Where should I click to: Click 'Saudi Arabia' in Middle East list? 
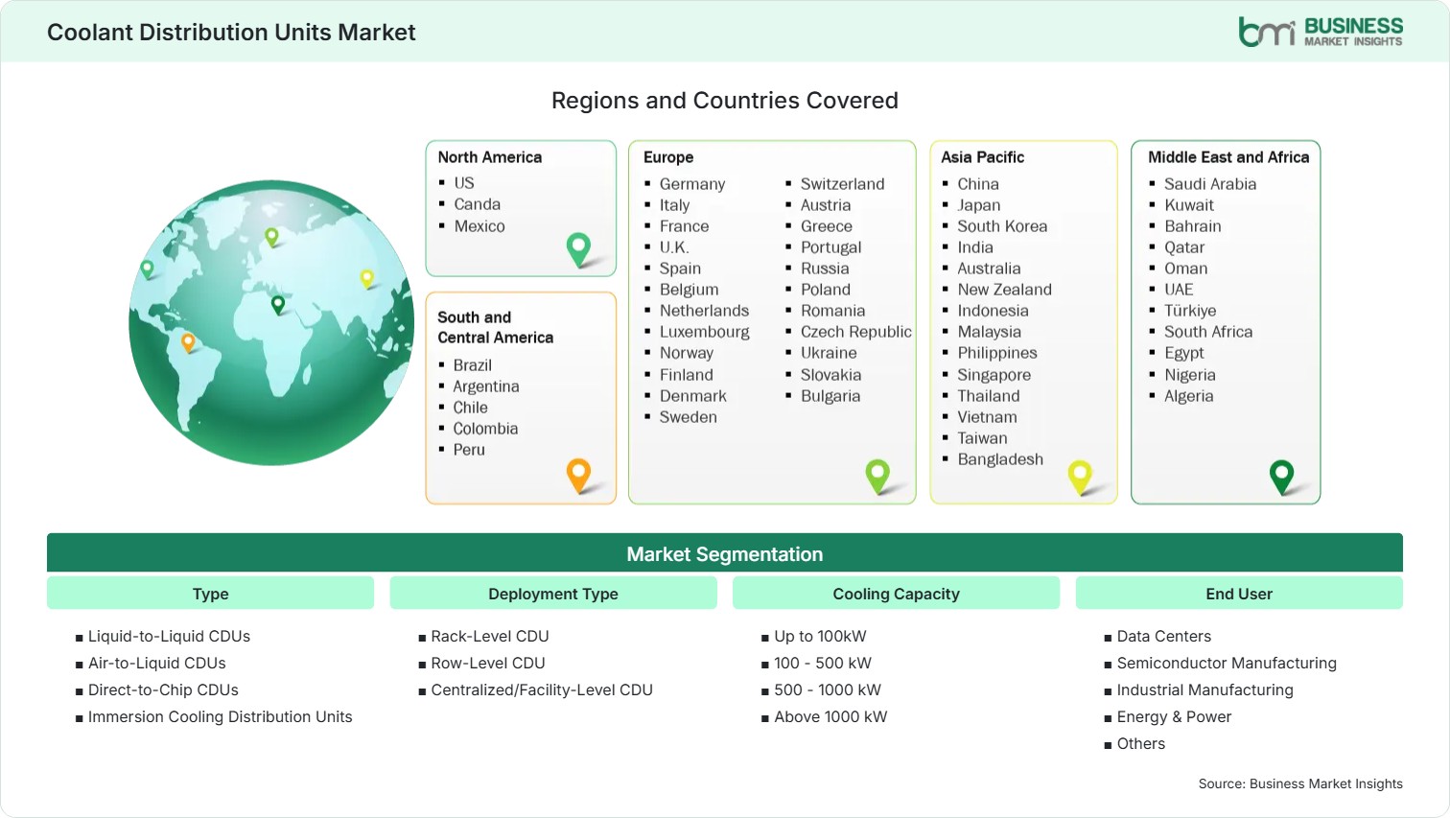tap(1210, 184)
